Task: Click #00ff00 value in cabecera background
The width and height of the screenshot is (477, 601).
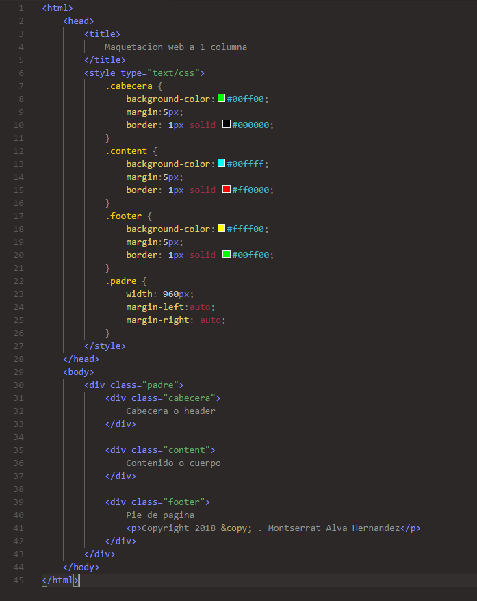Action: click(246, 99)
